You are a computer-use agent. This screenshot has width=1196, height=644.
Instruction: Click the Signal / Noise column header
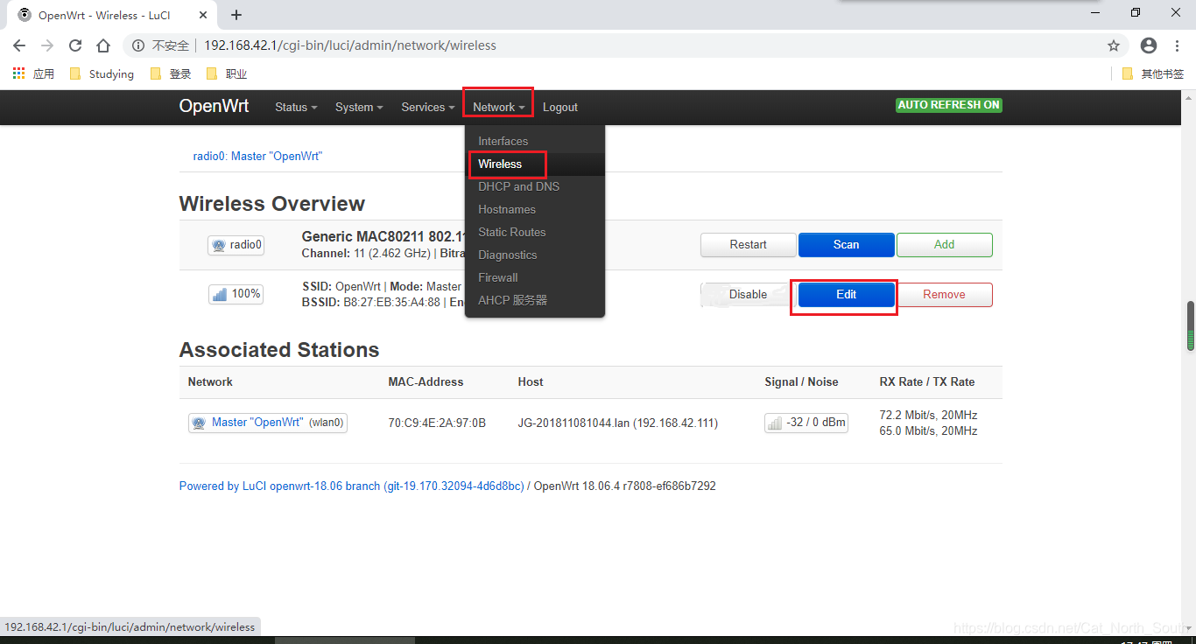click(801, 382)
